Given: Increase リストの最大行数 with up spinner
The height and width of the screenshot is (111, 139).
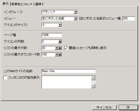Looking at the screenshot, I should (x=60, y=47).
